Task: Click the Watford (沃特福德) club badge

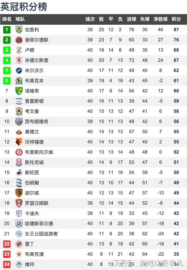Action: point(19,142)
